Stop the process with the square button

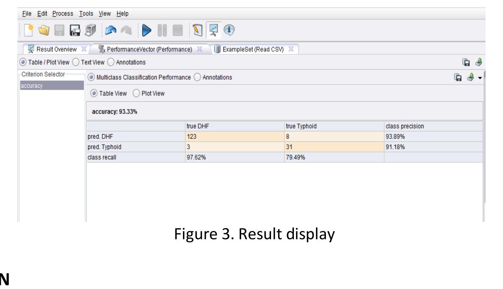178,31
